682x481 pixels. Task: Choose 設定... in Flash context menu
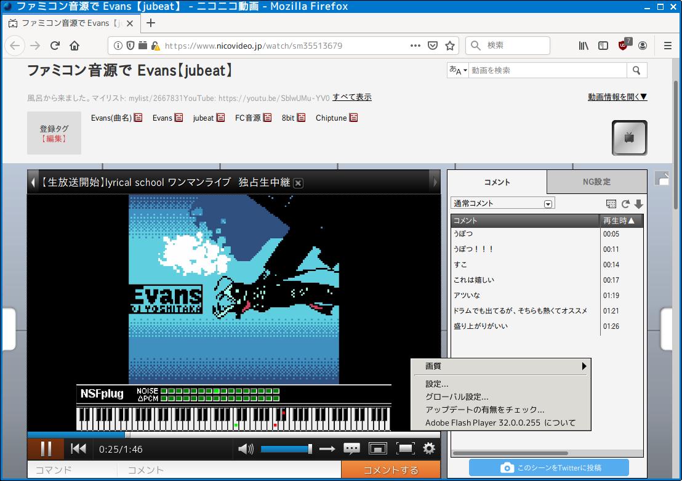[x=500, y=384]
